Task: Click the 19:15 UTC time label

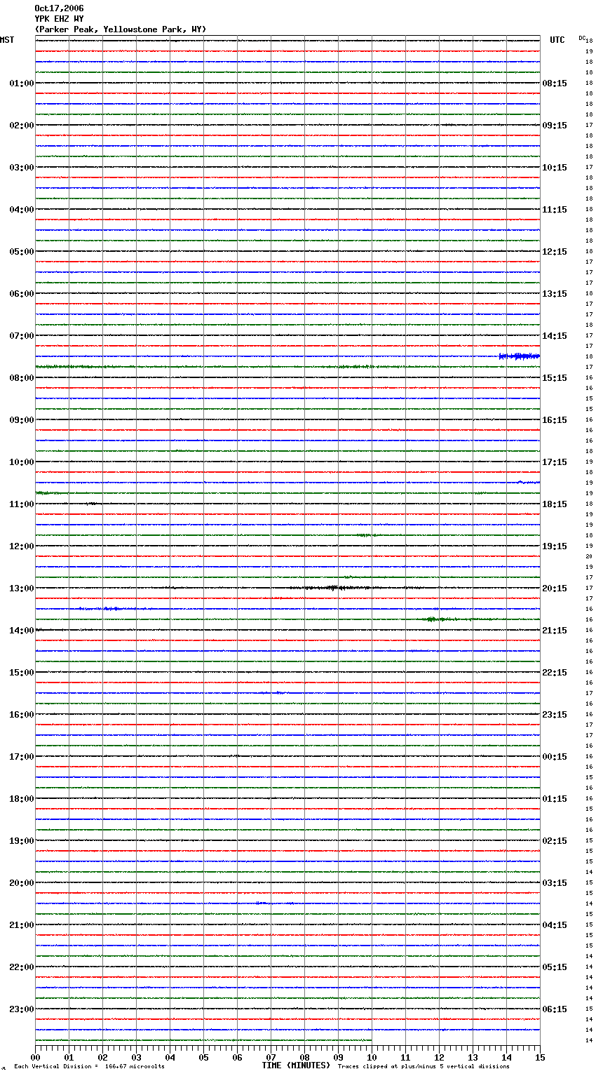Action: pos(555,546)
